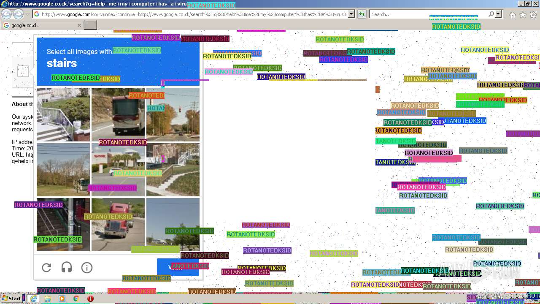The height and width of the screenshot is (304, 540).
Task: Expand the address bar autocomplete dropdown
Action: [351, 14]
